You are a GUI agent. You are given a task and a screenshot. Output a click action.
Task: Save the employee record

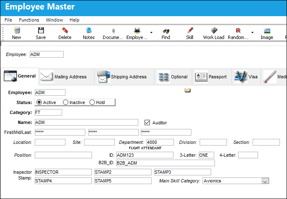coord(41,30)
